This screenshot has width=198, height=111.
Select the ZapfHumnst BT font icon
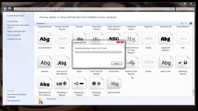pyautogui.click(x=114, y=83)
